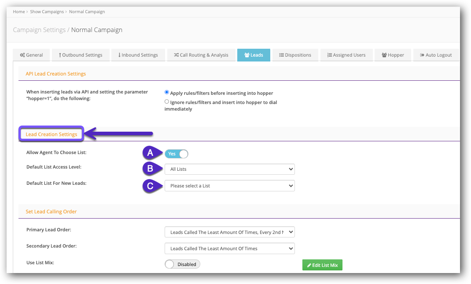Toggle Allow Agent To Choose List off
This screenshot has height=284, width=471.
(x=176, y=154)
